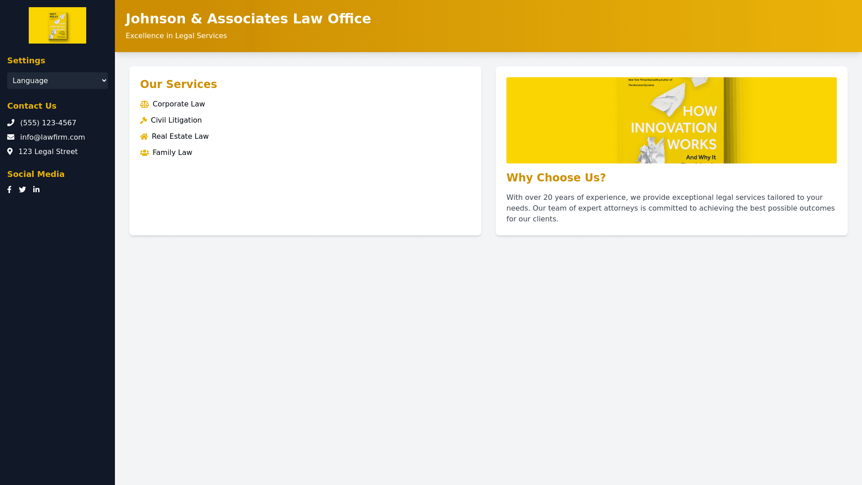Open the Language dropdown
The width and height of the screenshot is (862, 485).
point(57,81)
